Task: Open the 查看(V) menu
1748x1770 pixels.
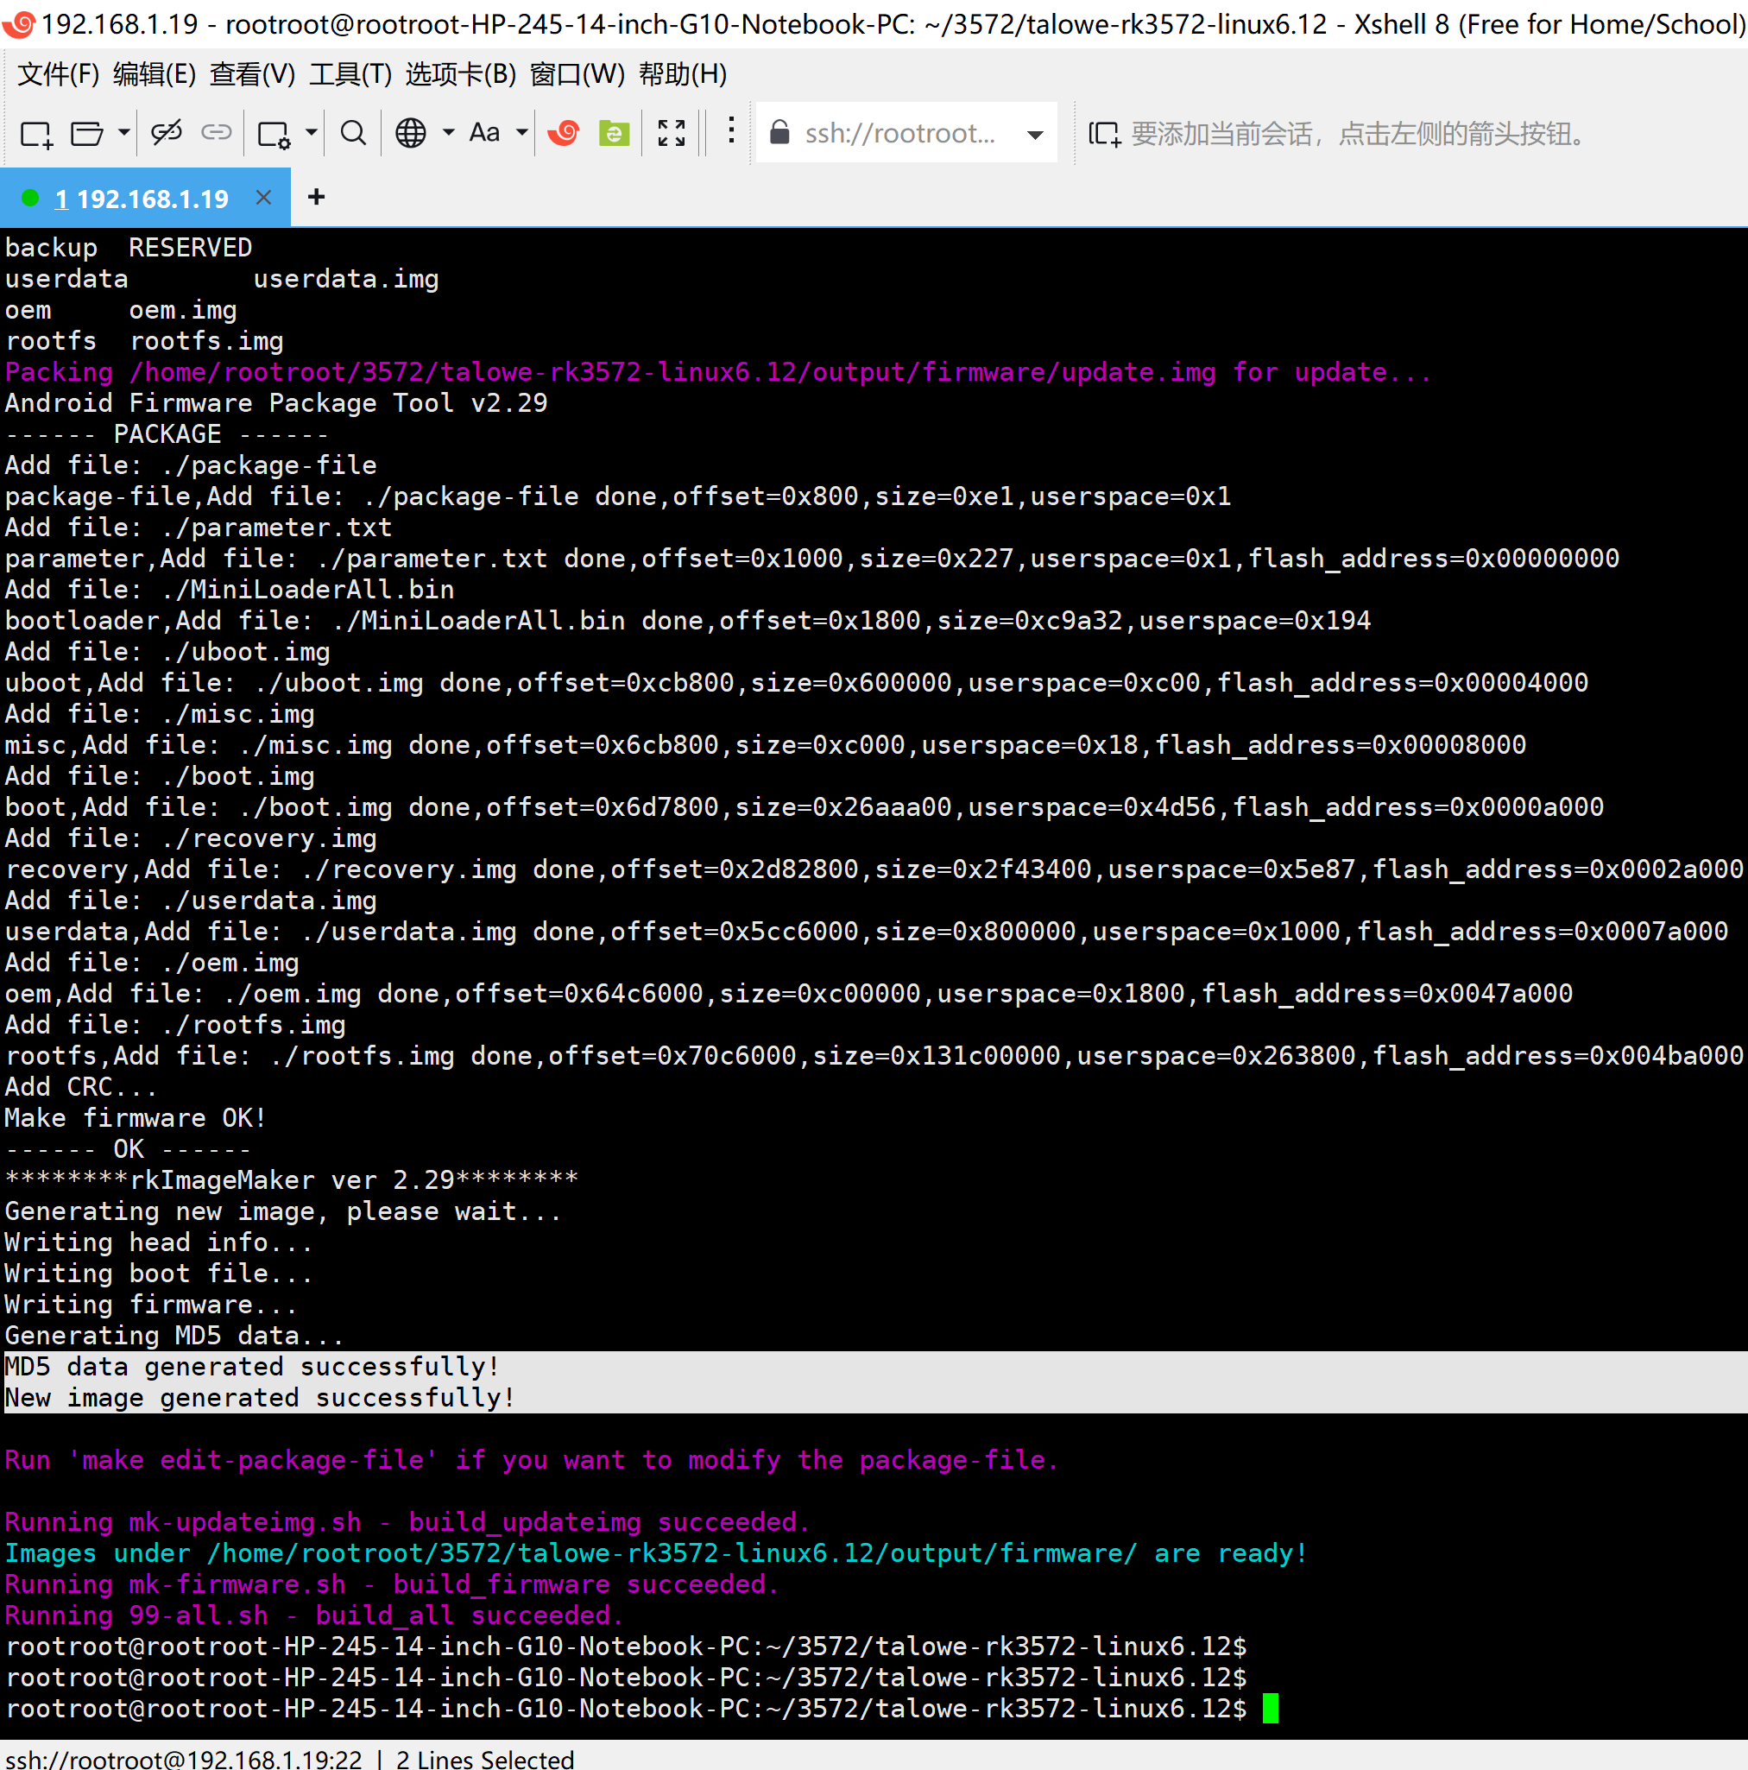Action: (252, 74)
